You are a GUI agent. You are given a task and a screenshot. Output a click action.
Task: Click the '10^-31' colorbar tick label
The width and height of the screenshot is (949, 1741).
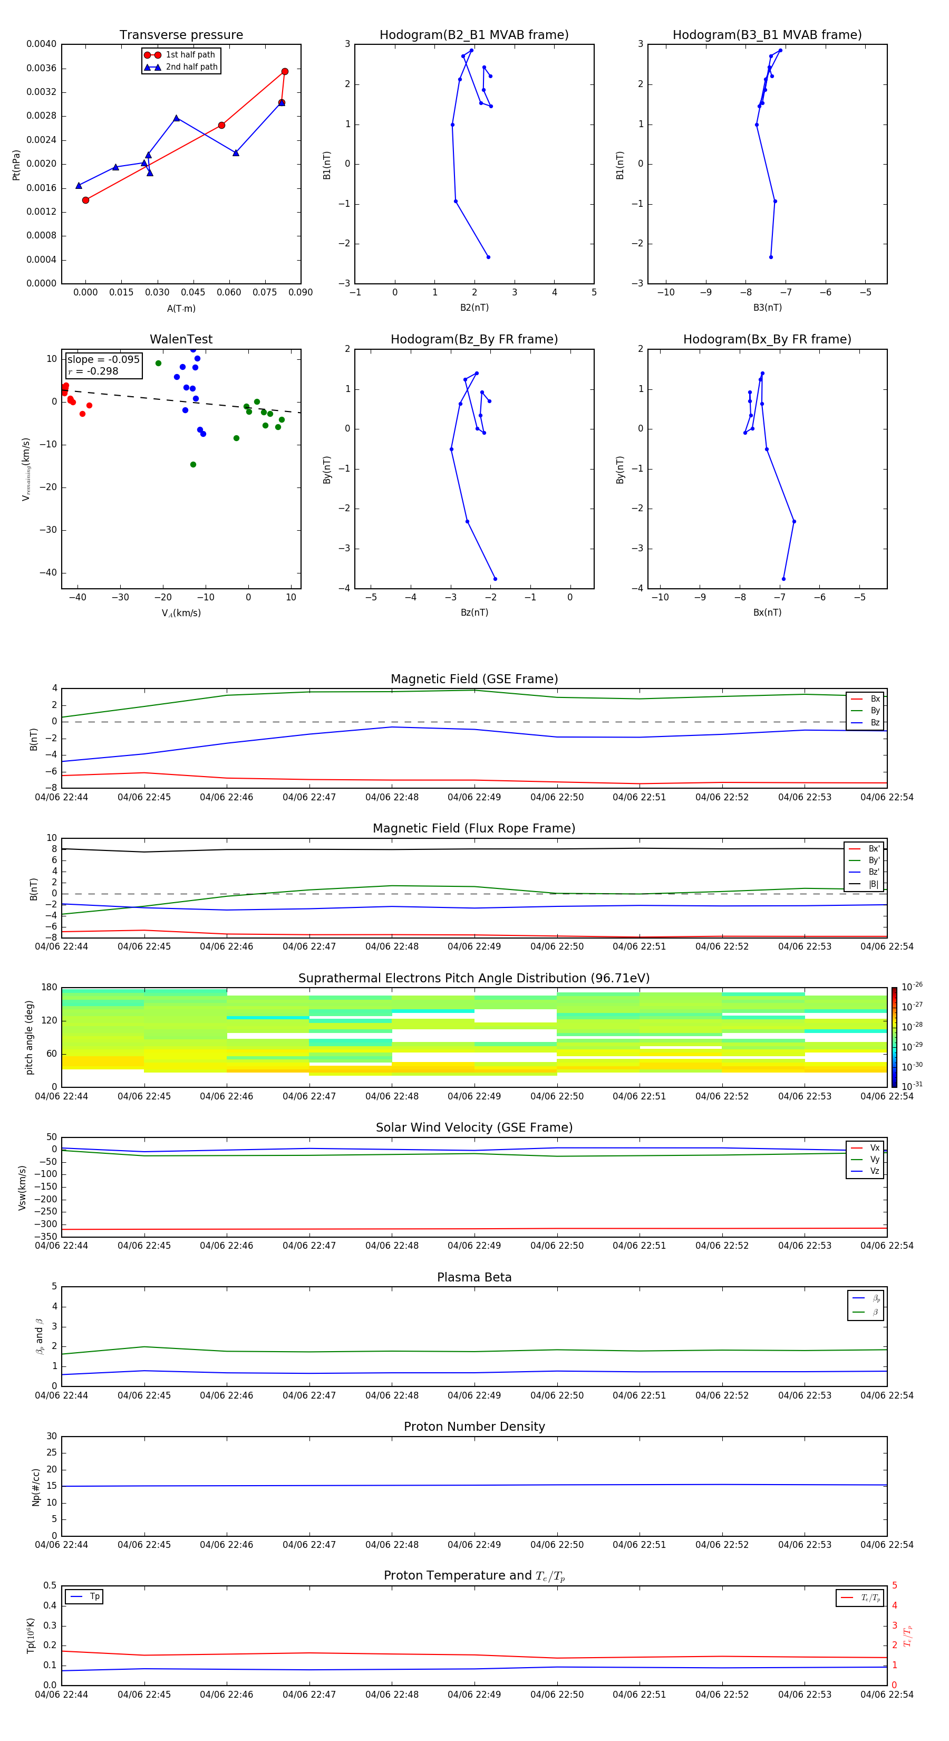point(912,1086)
